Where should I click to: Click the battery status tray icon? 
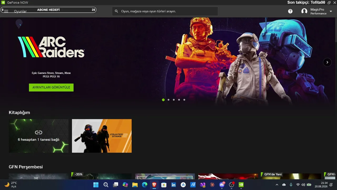tap(309, 185)
